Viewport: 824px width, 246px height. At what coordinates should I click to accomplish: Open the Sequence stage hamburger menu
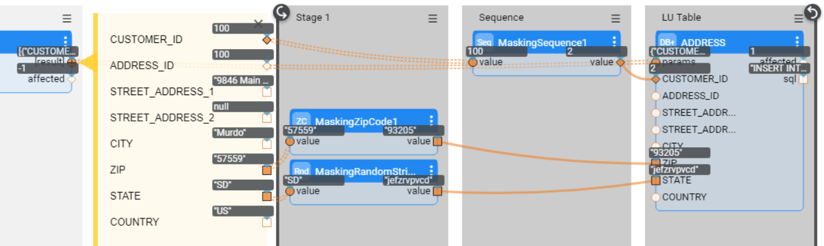[616, 18]
